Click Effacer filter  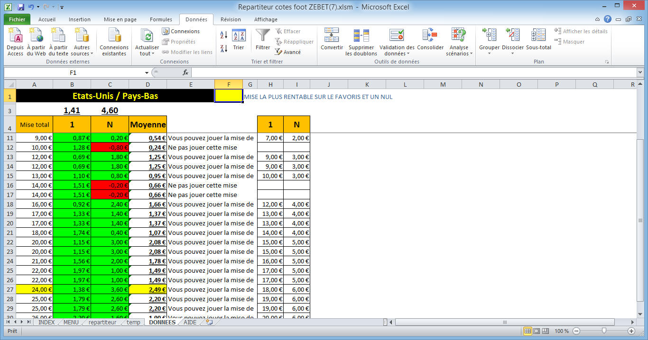(x=287, y=31)
